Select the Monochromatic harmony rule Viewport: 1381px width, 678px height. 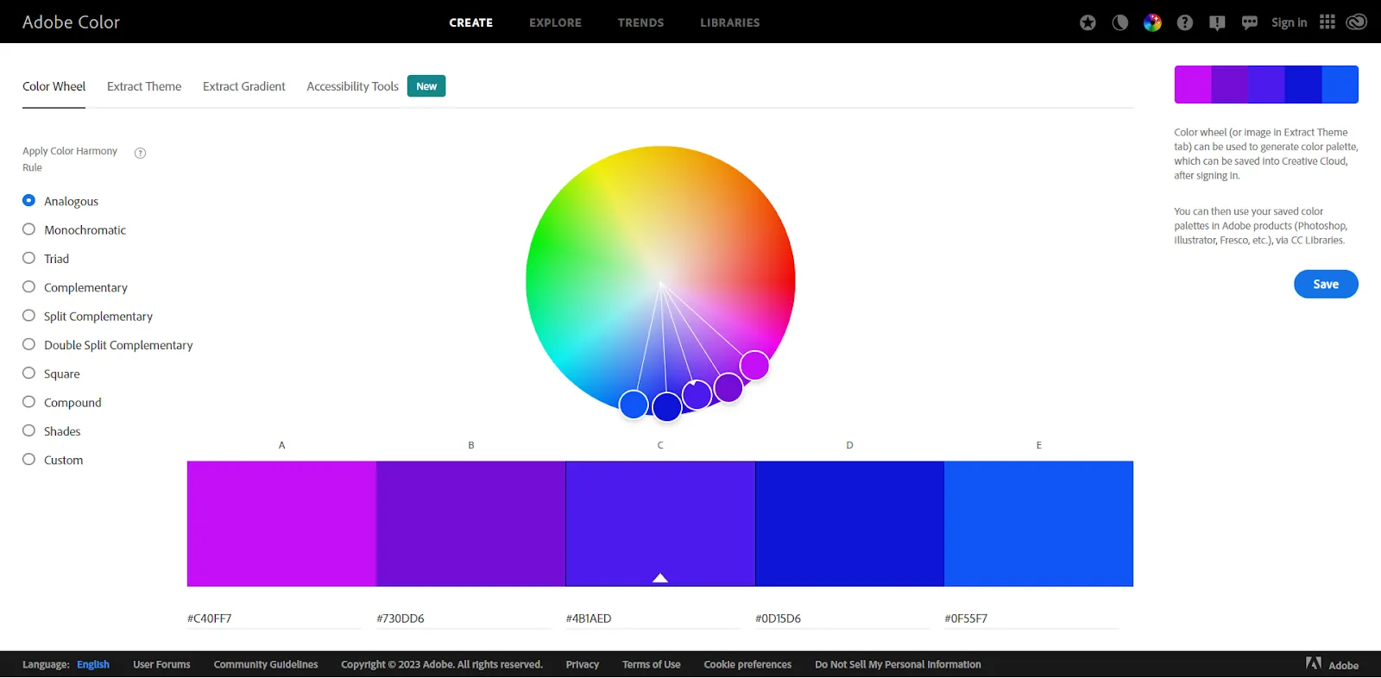pos(74,229)
